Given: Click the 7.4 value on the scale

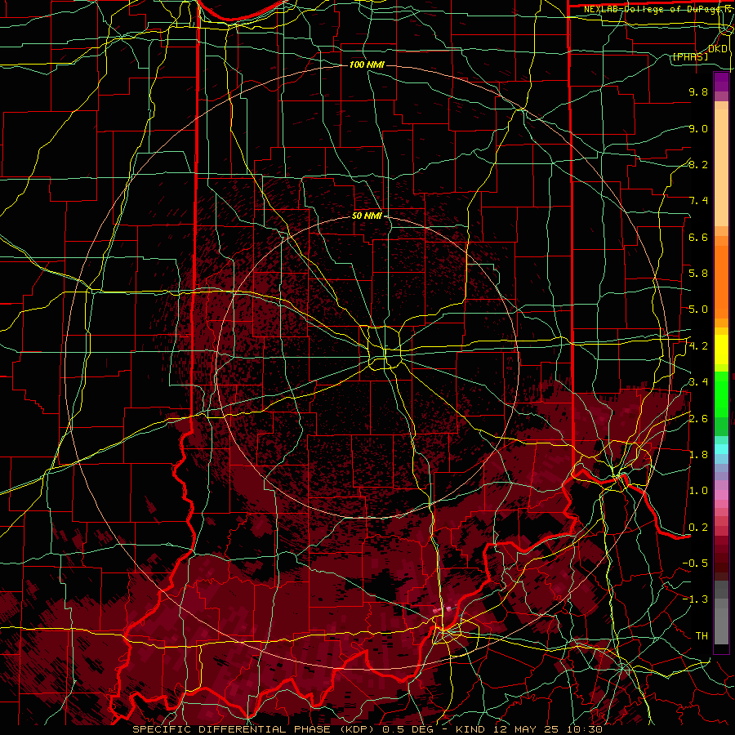Looking at the screenshot, I should coord(698,201).
